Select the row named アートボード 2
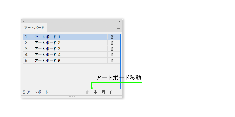This screenshot has width=235, height=117. coord(72,43)
